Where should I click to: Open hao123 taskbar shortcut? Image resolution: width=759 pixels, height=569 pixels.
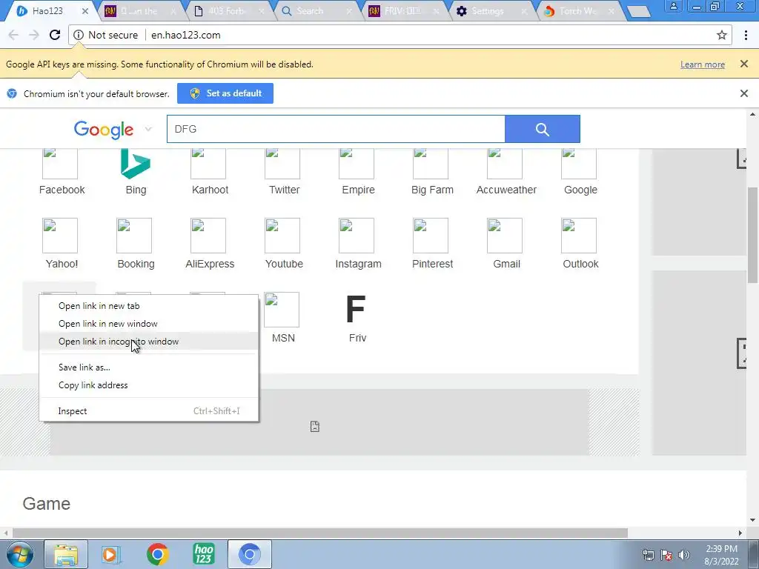[x=204, y=554]
